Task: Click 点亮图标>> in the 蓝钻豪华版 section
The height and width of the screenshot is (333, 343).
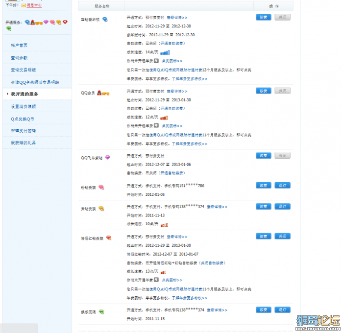Action: (172, 61)
